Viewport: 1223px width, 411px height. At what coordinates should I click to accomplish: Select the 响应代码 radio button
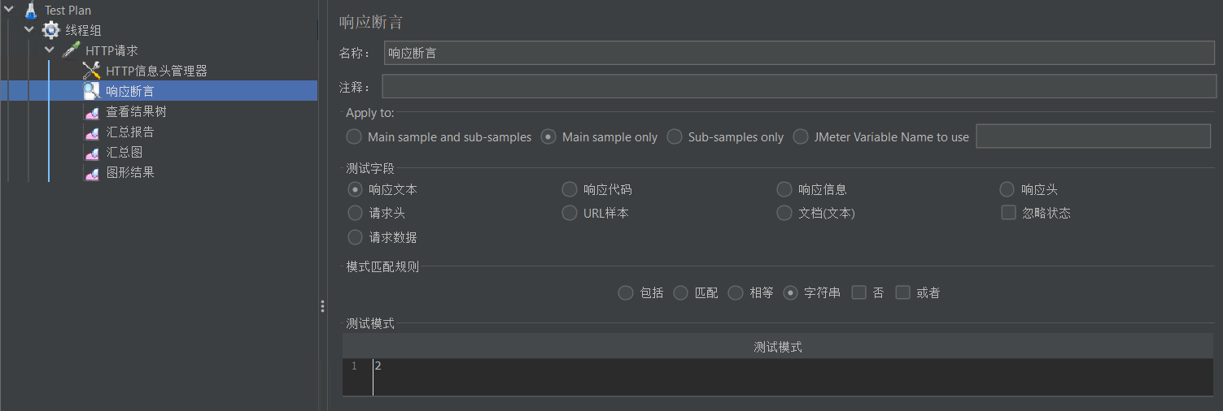pos(570,189)
